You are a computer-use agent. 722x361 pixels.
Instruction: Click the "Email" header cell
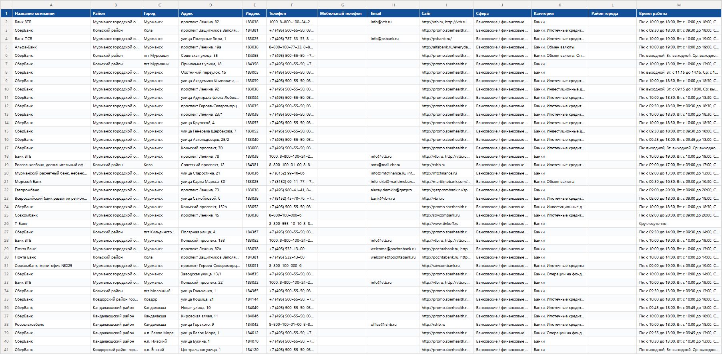pyautogui.click(x=393, y=14)
